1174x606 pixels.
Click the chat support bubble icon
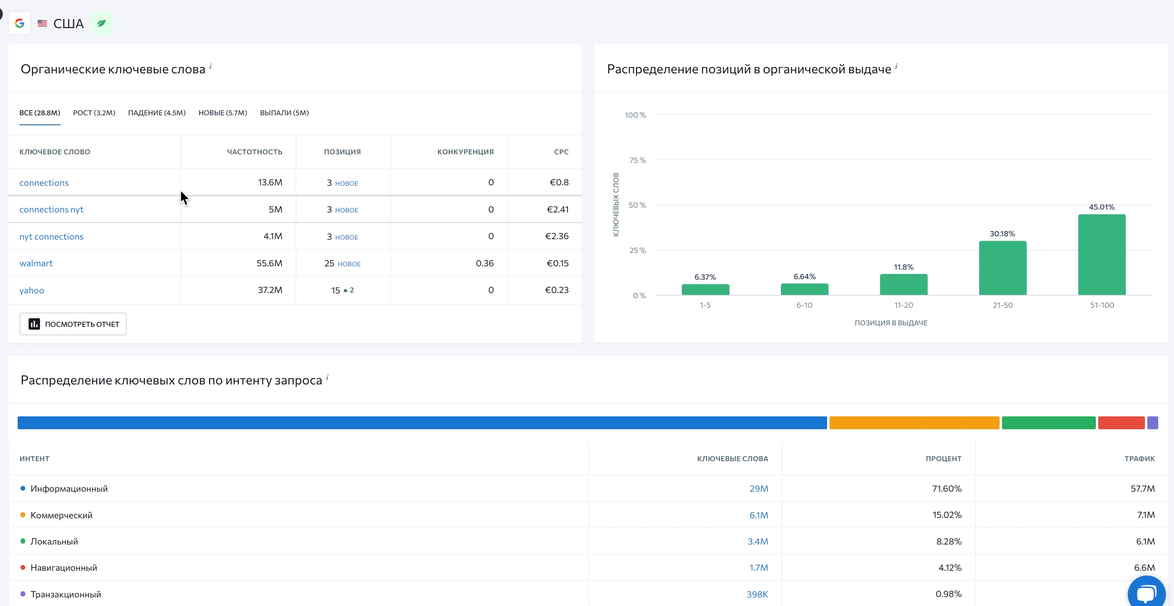point(1146,593)
